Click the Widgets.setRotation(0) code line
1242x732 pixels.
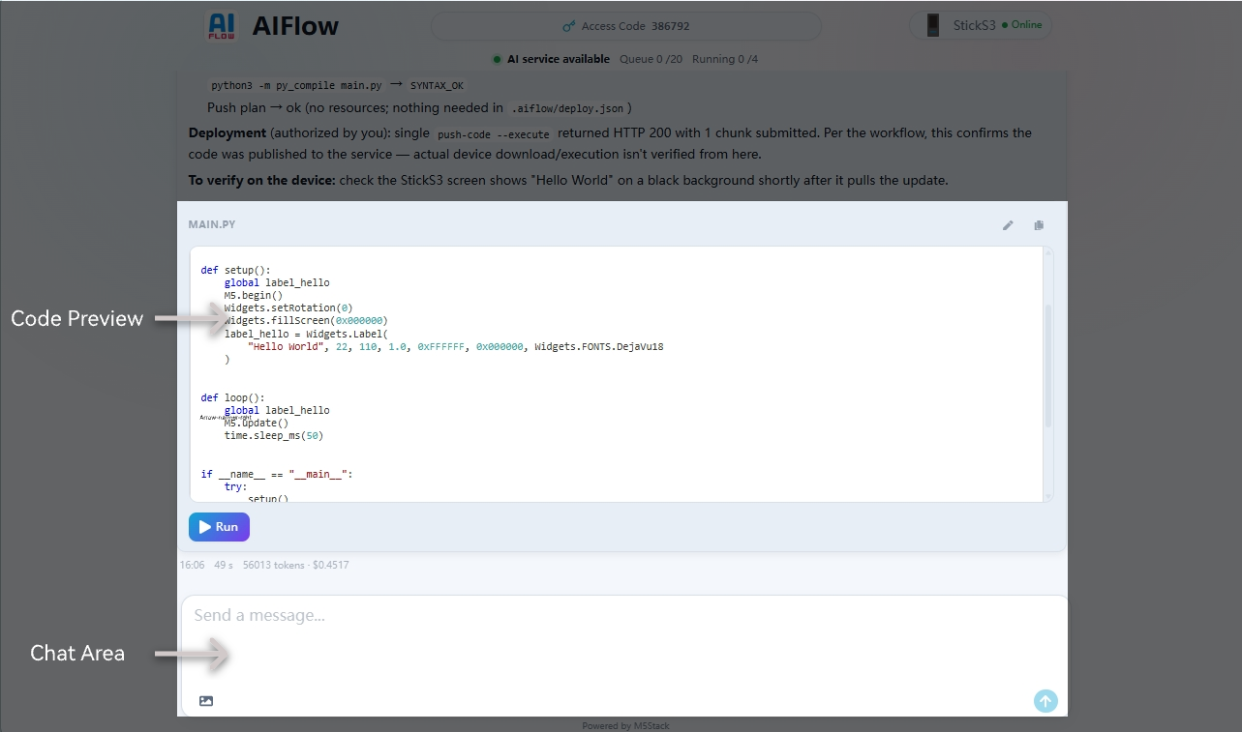pos(288,308)
